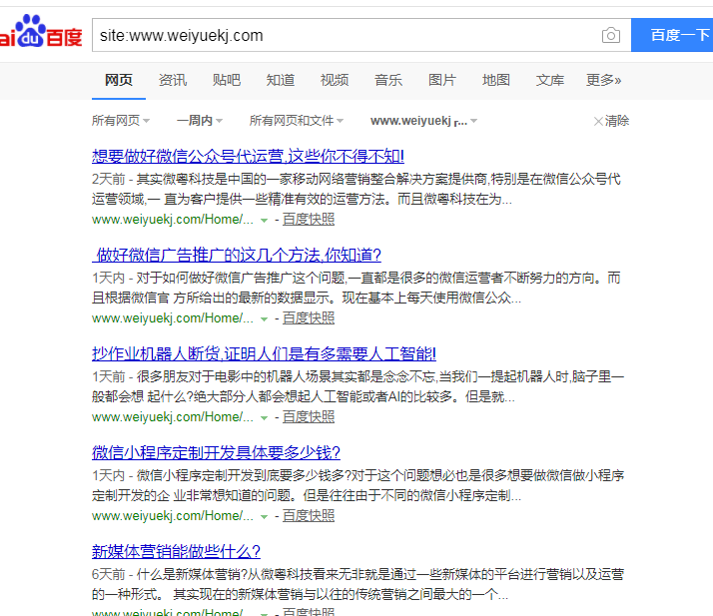The width and height of the screenshot is (713, 616).
Task: Expand the 所有网页和文件 dropdown
Action: point(297,121)
